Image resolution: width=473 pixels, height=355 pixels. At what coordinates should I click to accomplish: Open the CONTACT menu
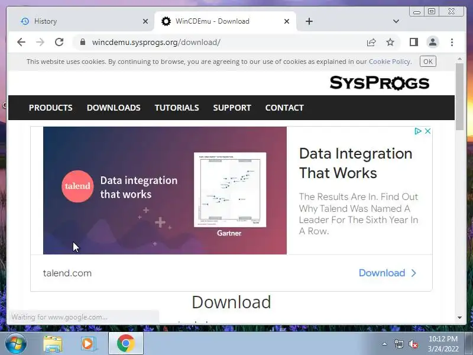[x=284, y=108]
